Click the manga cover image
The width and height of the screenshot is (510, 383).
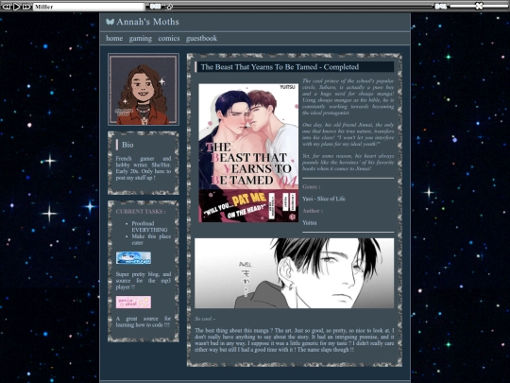(x=248, y=153)
